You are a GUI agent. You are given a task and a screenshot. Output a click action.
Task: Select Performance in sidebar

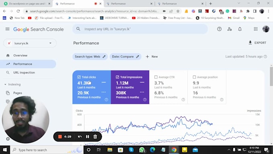click(x=28, y=64)
